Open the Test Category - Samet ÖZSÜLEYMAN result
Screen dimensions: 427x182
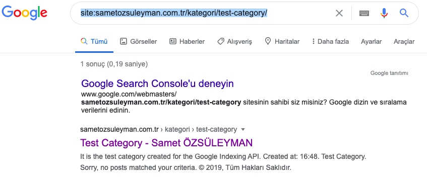[x=166, y=143]
